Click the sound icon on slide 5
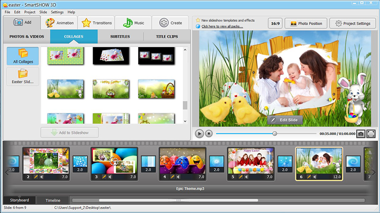 (246, 177)
